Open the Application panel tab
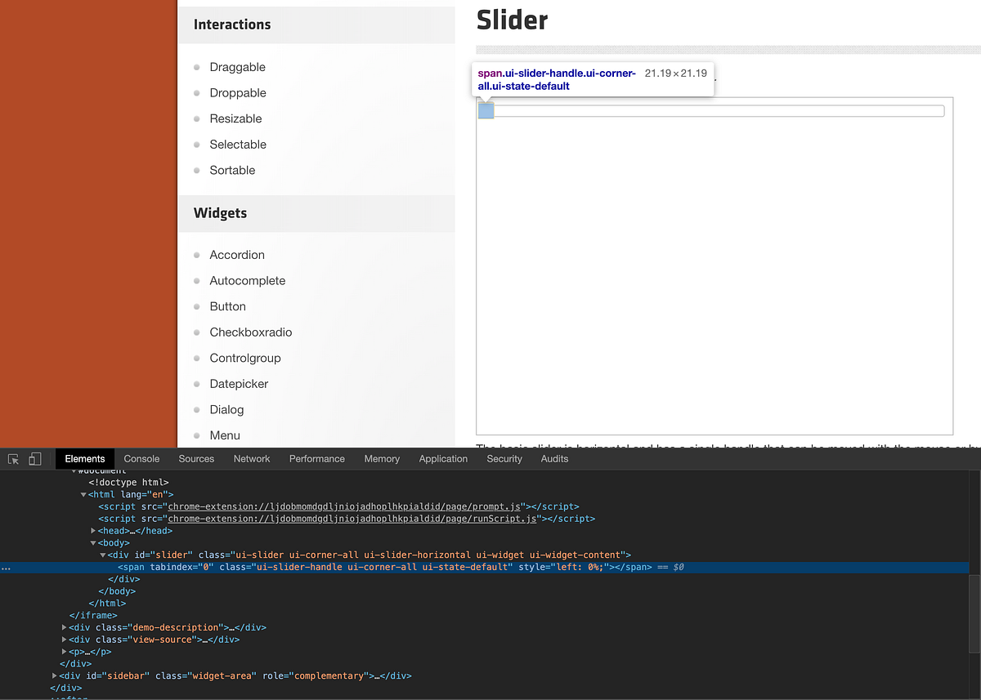This screenshot has width=981, height=700. click(443, 458)
